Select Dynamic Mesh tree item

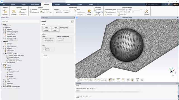(x=11, y=34)
